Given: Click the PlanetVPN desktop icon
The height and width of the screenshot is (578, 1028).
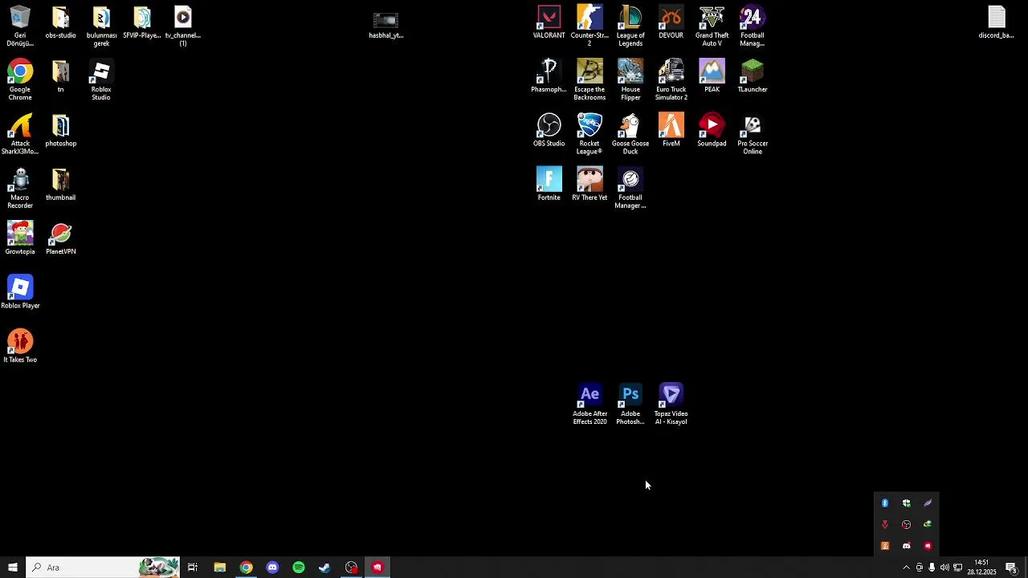Looking at the screenshot, I should point(61,238).
